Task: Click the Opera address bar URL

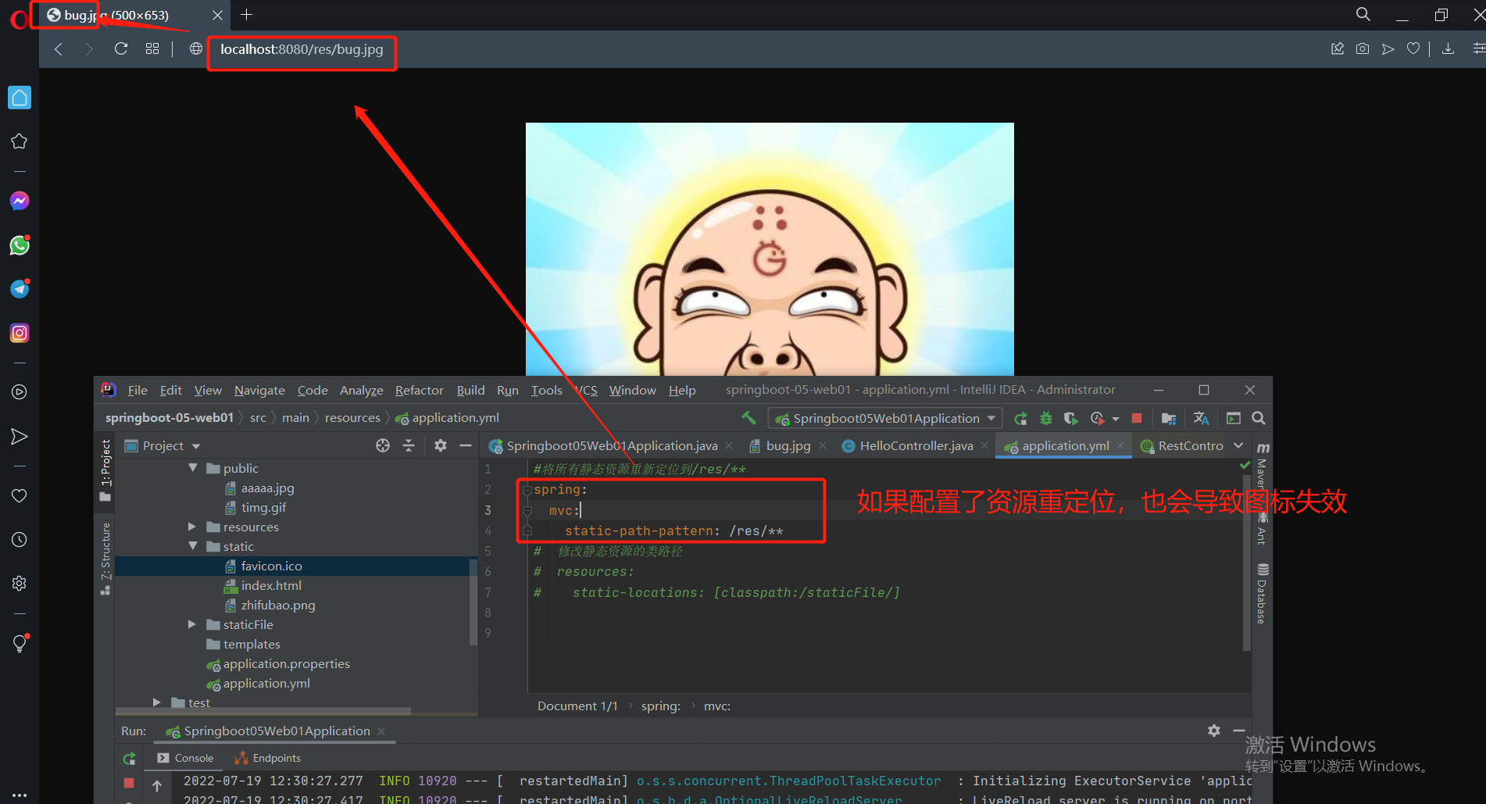Action: [302, 49]
